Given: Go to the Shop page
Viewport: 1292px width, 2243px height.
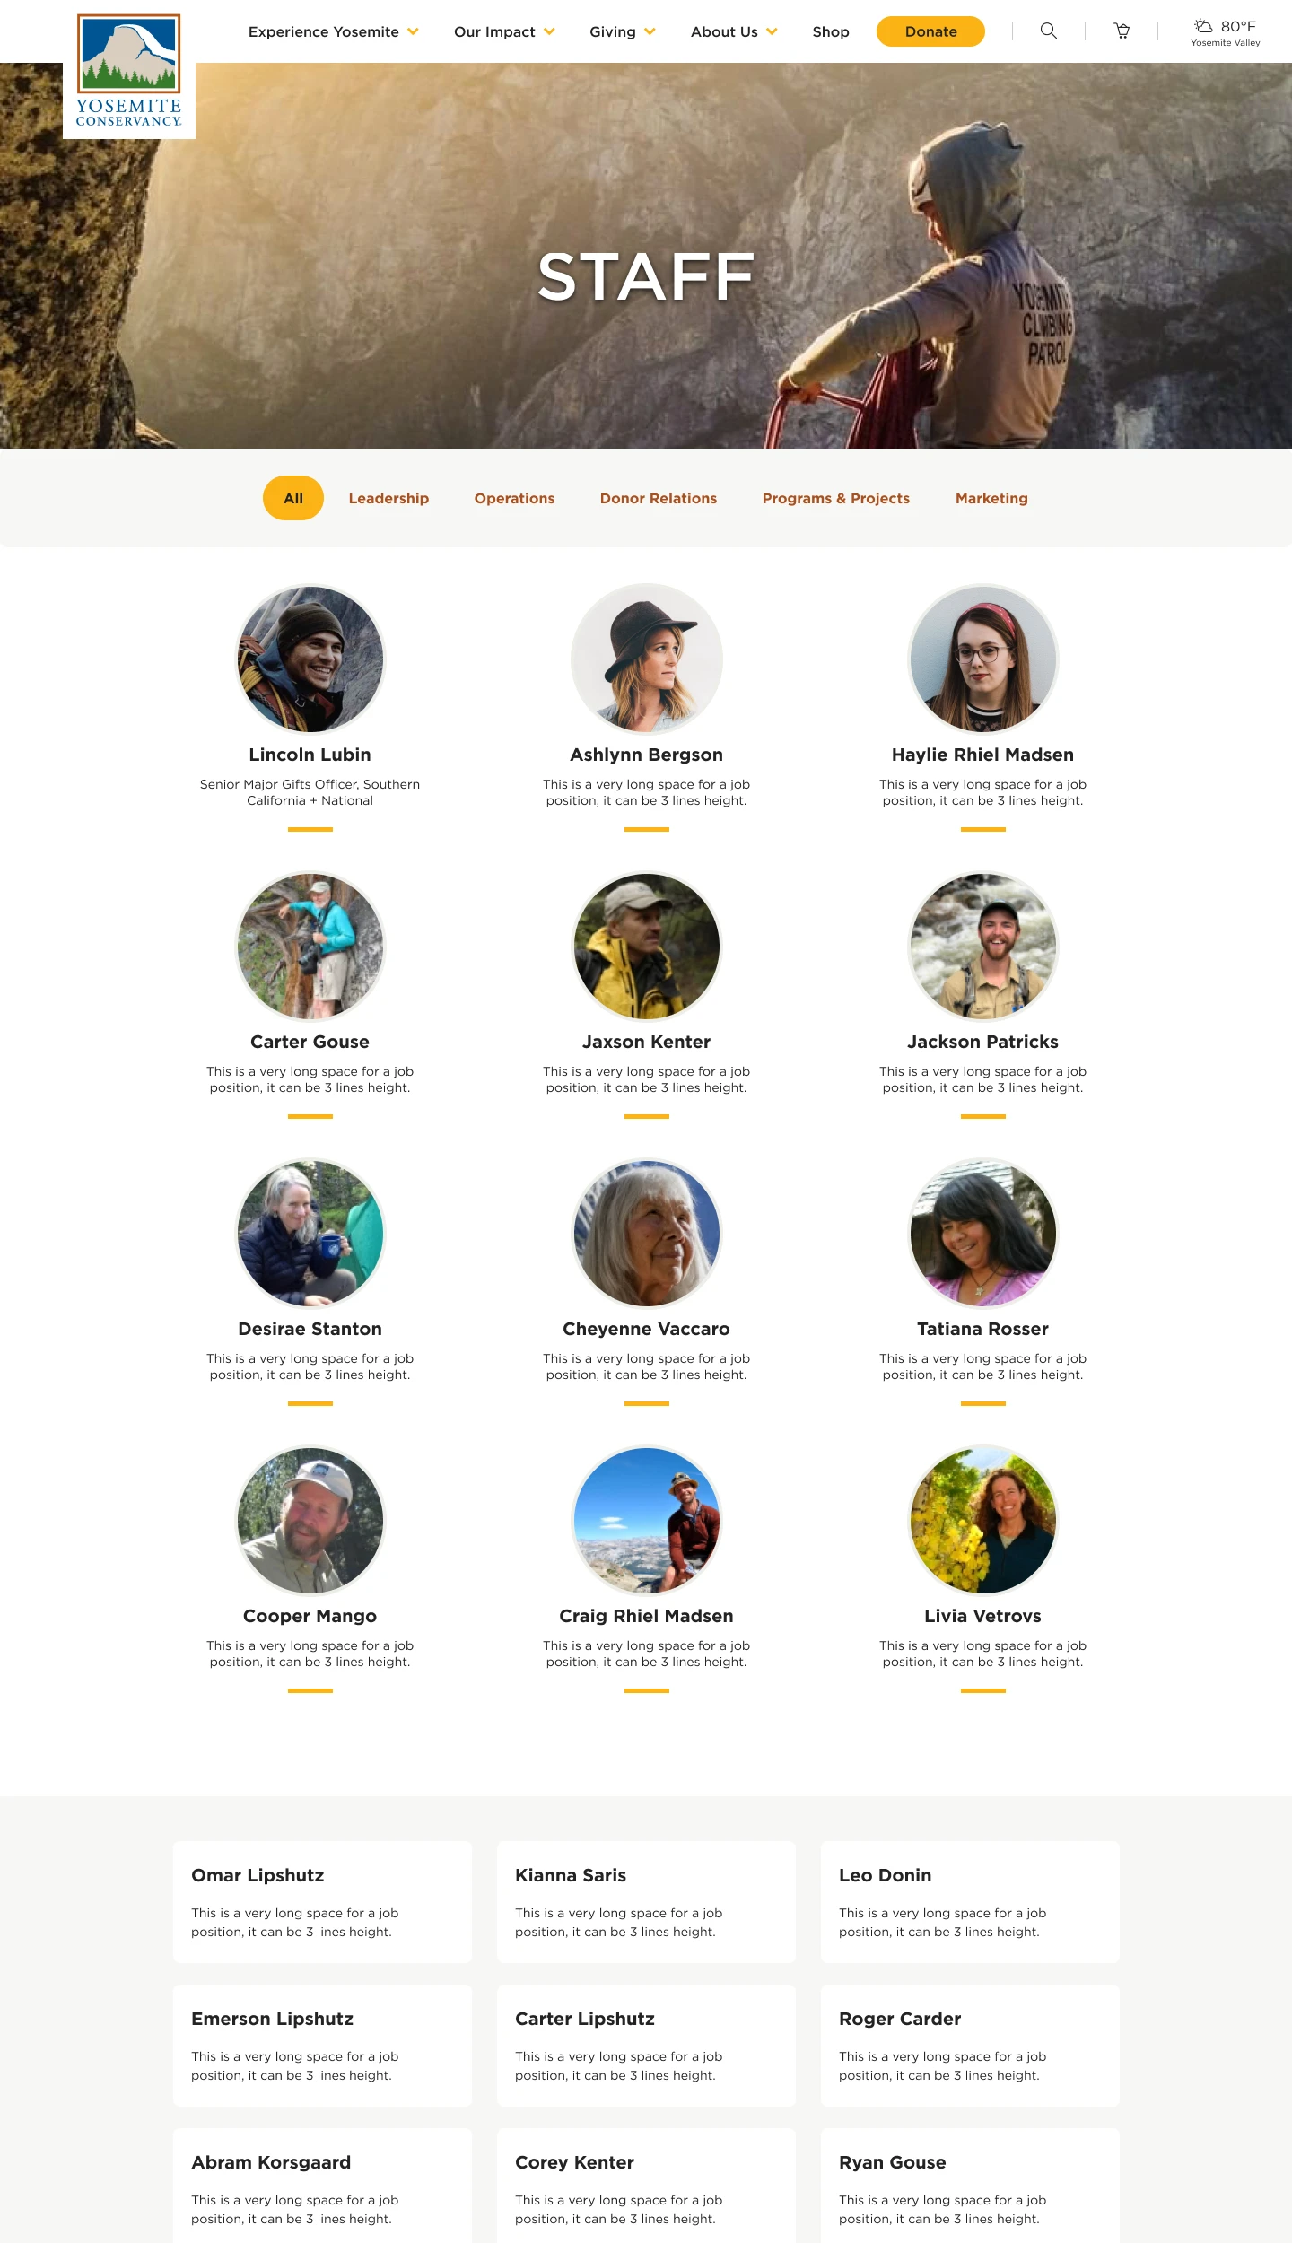Looking at the screenshot, I should click(831, 31).
